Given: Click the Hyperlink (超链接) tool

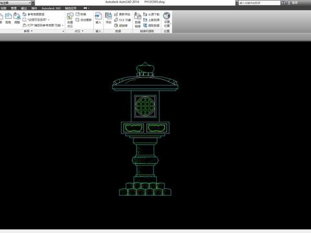Looking at the screenshot, I should coord(121,25).
